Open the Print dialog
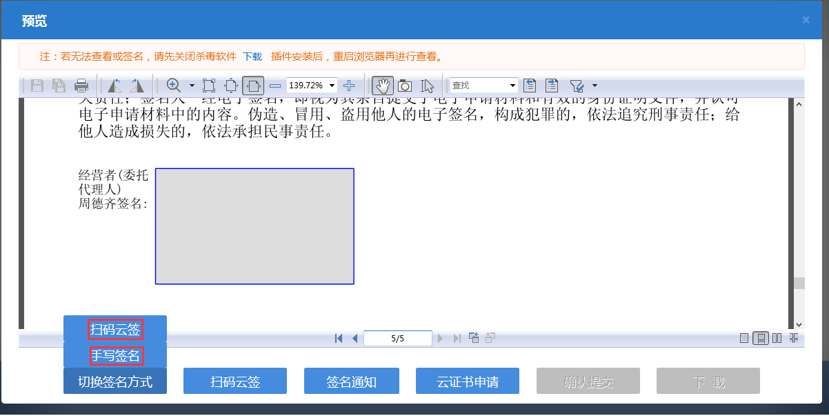 (x=82, y=86)
